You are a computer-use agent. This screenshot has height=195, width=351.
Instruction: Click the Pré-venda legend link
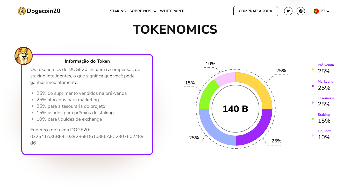326,65
